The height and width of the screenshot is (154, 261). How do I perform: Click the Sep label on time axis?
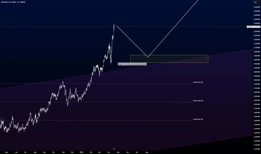pyautogui.click(x=44, y=152)
